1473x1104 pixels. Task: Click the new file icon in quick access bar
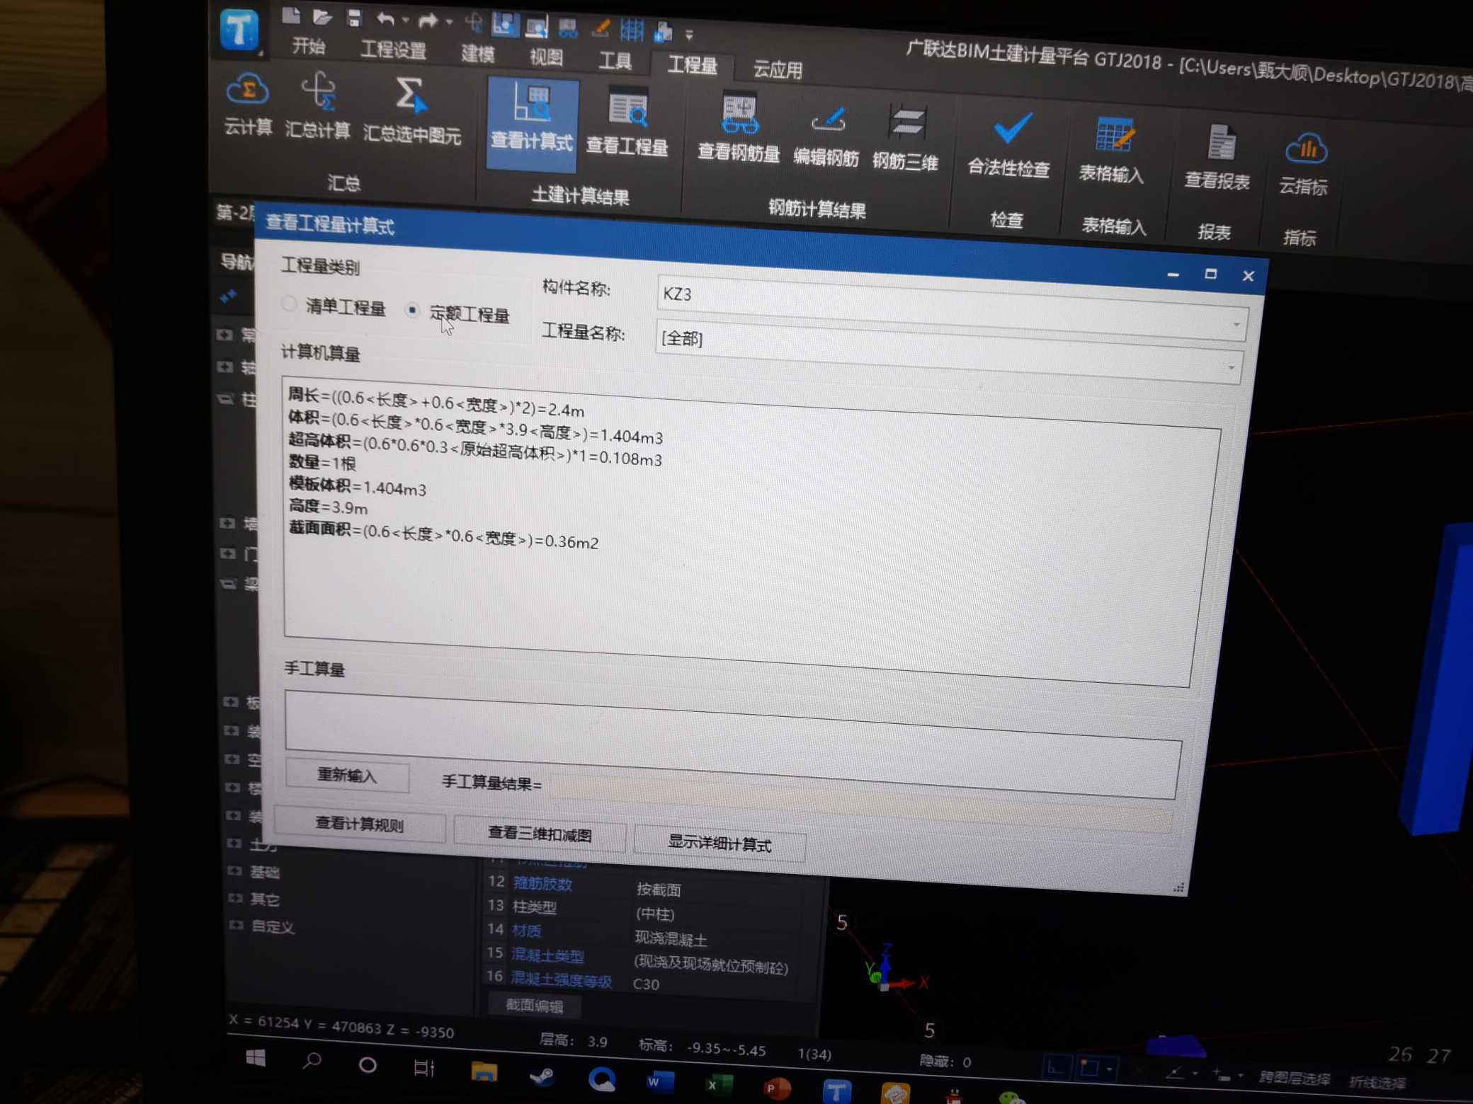(290, 16)
